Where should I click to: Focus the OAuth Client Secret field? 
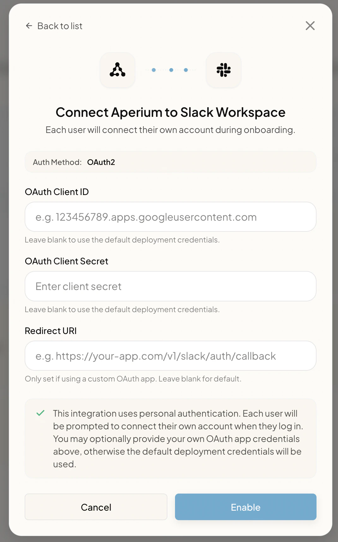pyautogui.click(x=171, y=286)
